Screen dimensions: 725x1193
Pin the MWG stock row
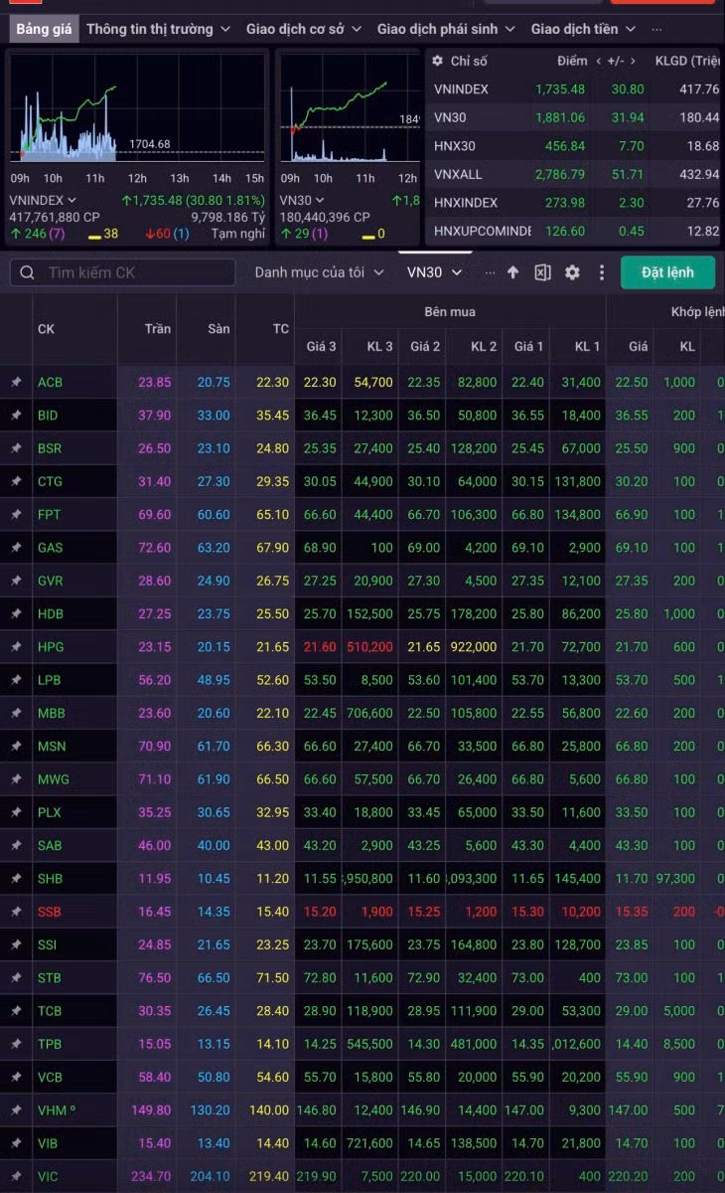(x=16, y=779)
